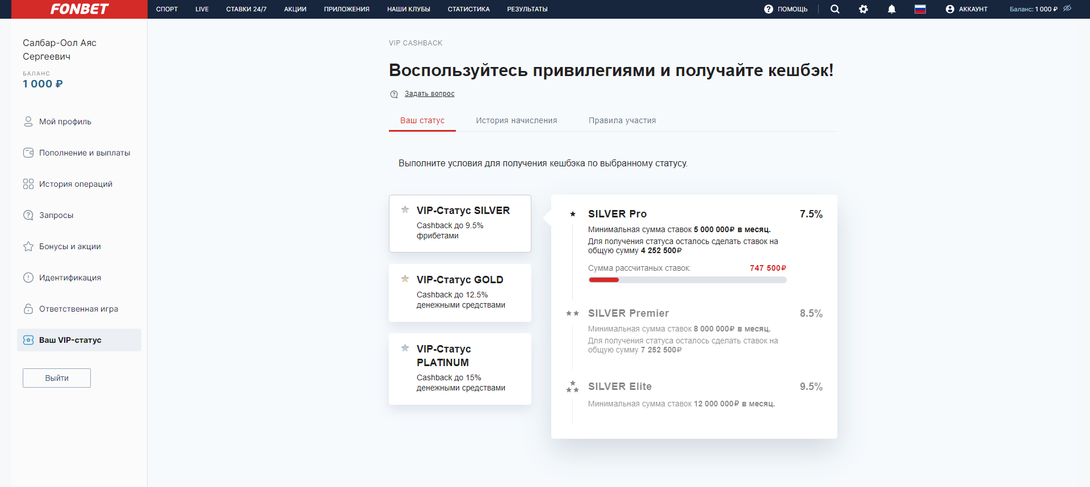Expand the SILVER Premier level
Viewport: 1090px width, 487px height.
pos(628,313)
